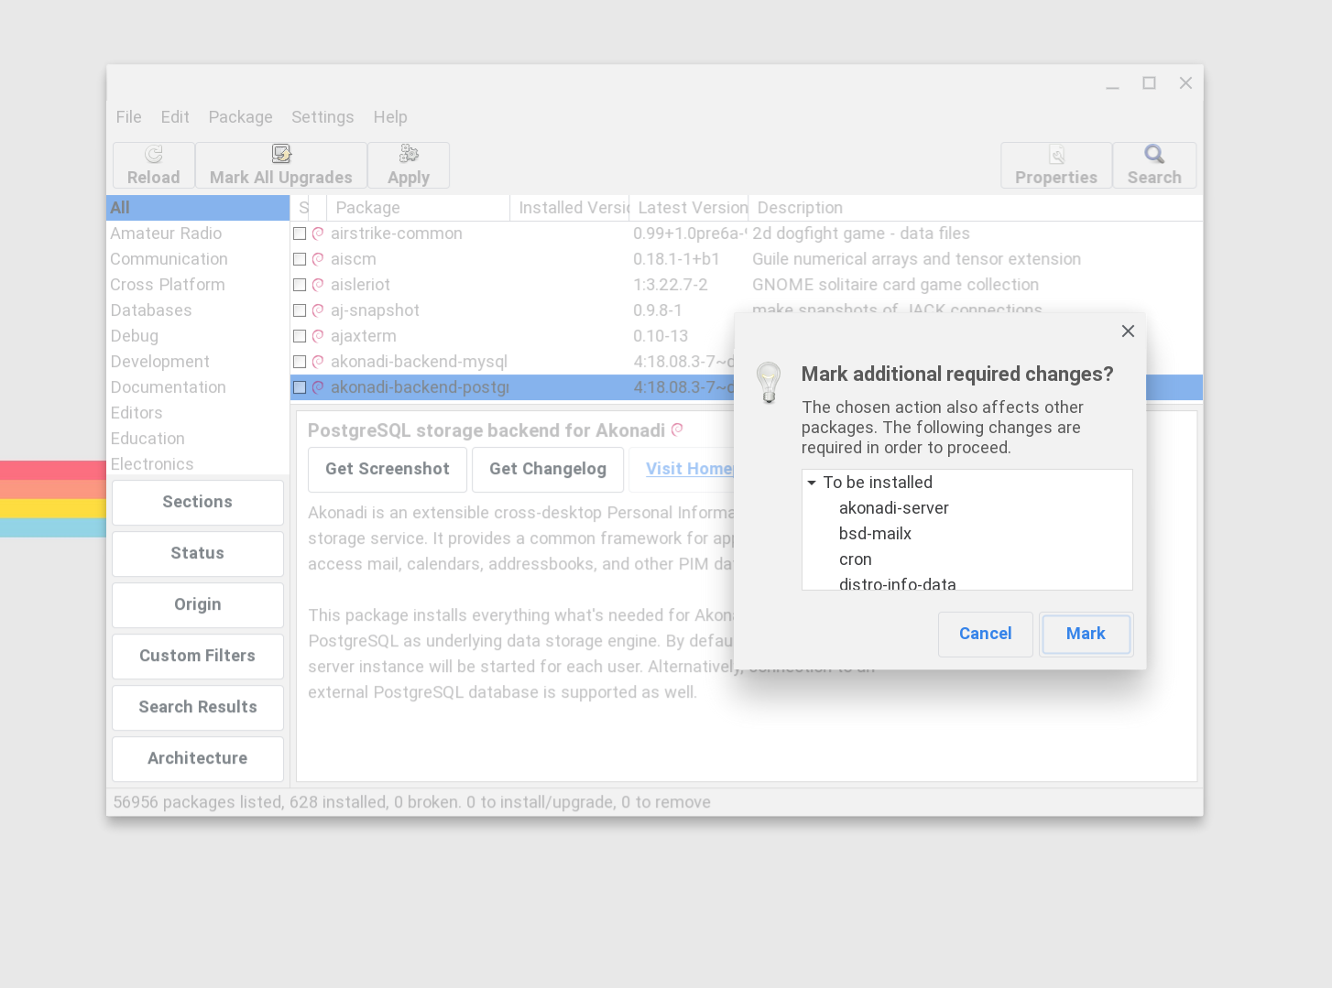Collapse the To be installed list
This screenshot has height=988, width=1332.
811,482
